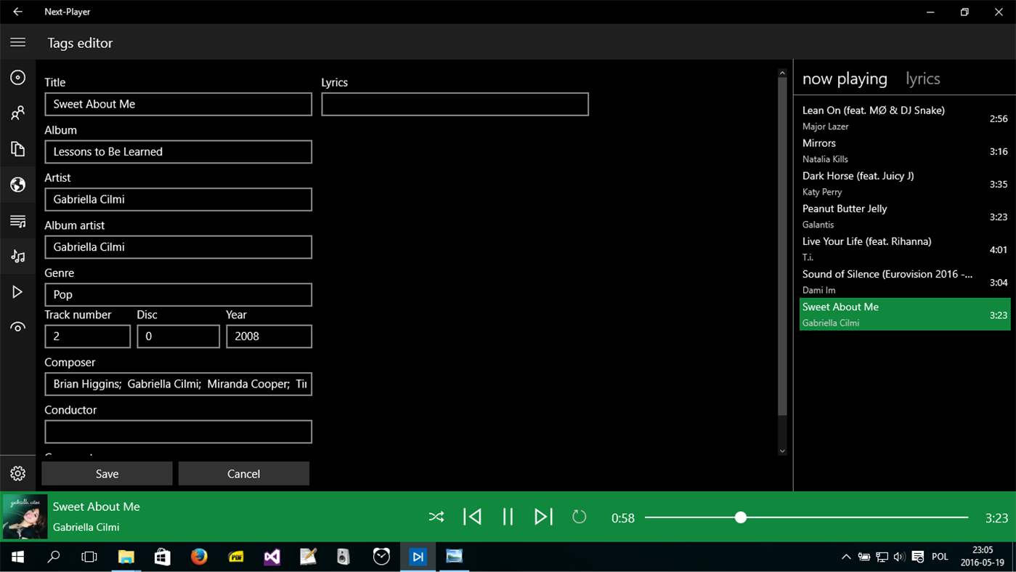The width and height of the screenshot is (1016, 572).
Task: Select the Genres globe icon
Action: click(17, 185)
